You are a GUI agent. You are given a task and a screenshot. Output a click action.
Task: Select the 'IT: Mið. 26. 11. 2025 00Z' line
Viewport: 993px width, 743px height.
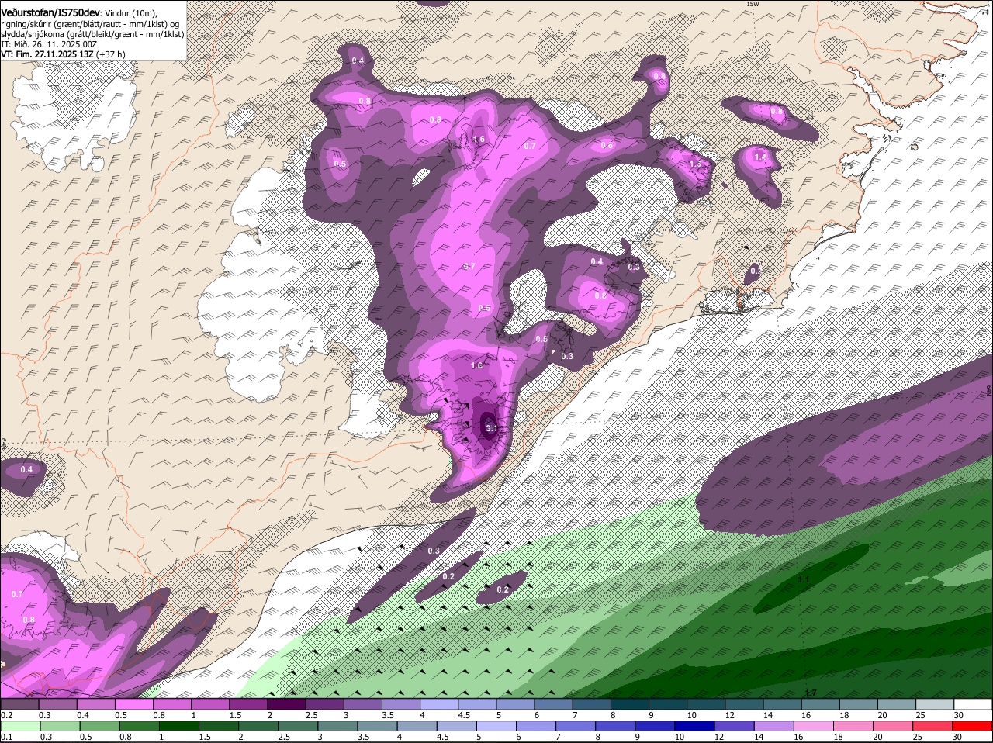[x=49, y=44]
